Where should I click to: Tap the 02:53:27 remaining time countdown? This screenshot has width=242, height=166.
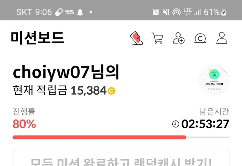pyautogui.click(x=205, y=124)
